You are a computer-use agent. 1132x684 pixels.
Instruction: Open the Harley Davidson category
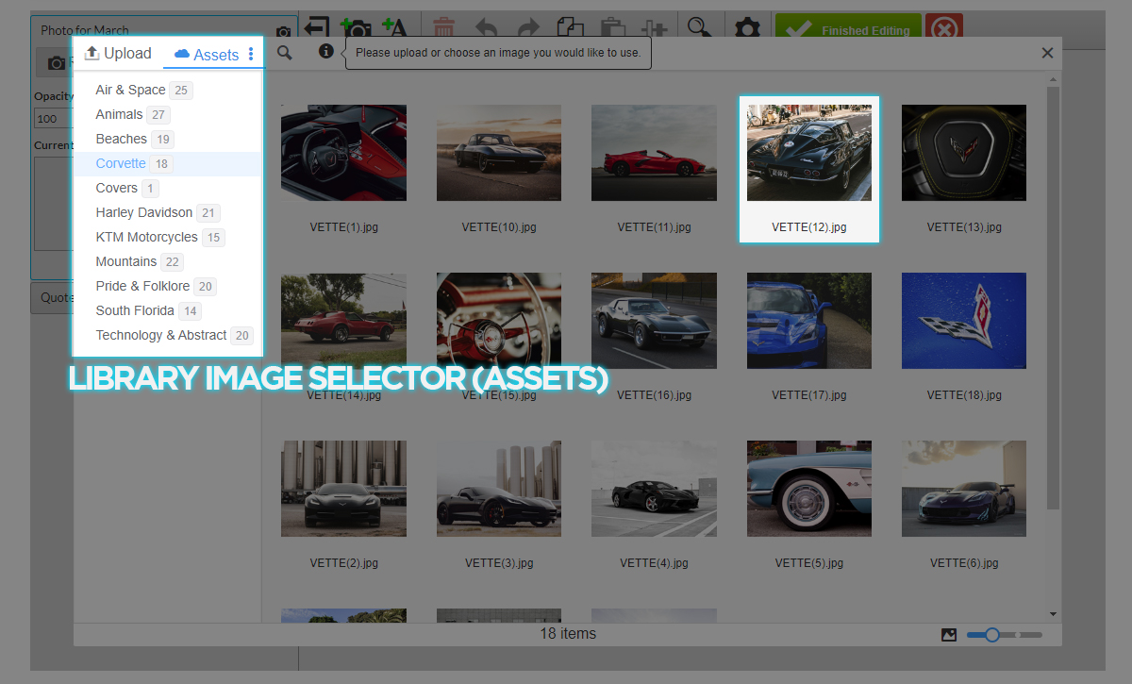pos(143,212)
